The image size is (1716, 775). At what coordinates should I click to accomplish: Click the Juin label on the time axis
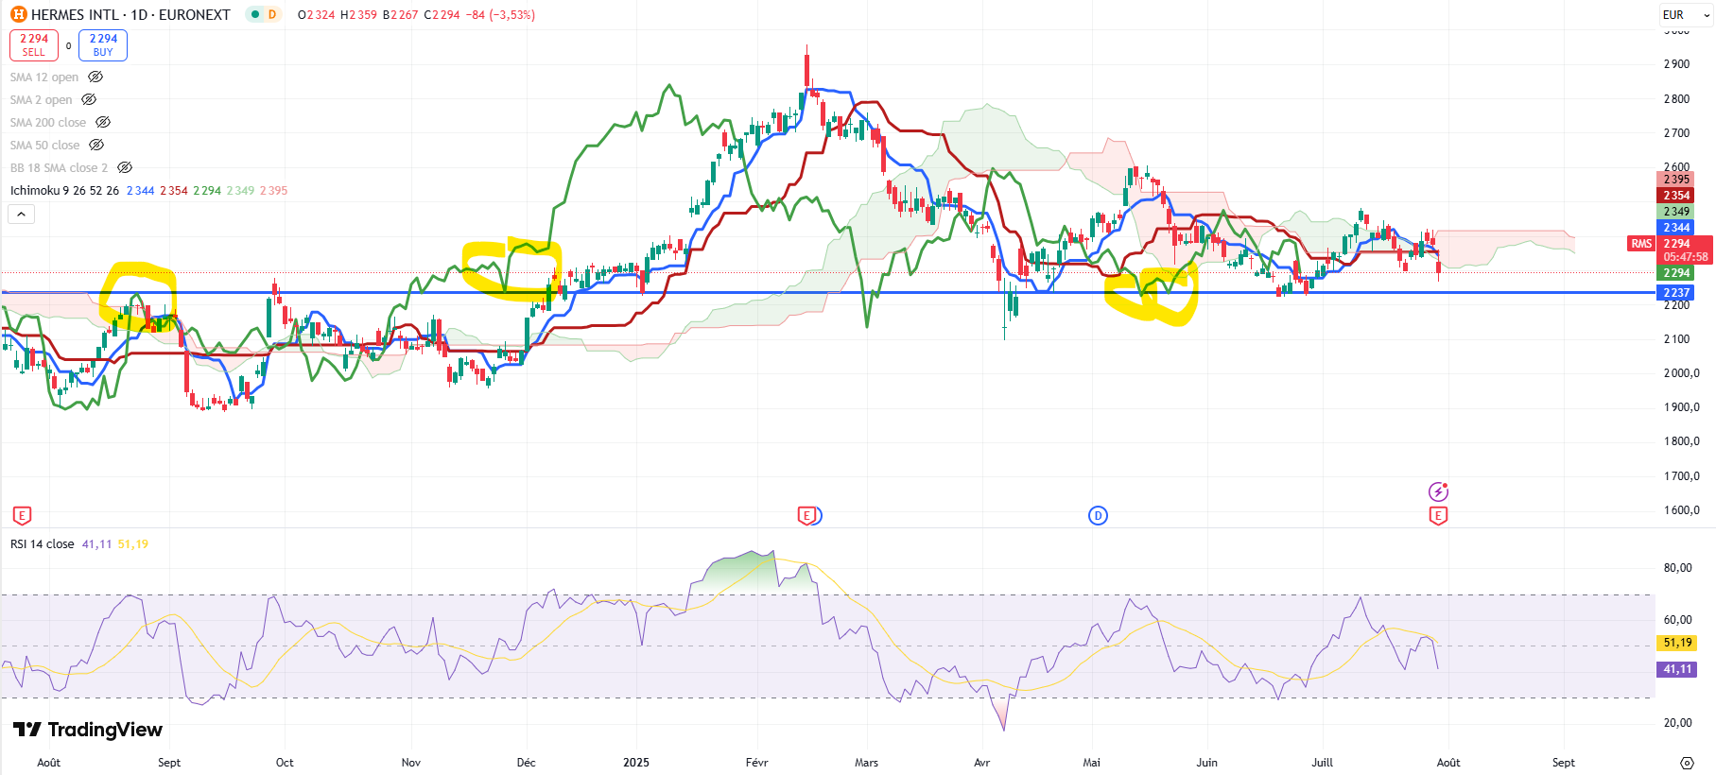tap(1207, 763)
